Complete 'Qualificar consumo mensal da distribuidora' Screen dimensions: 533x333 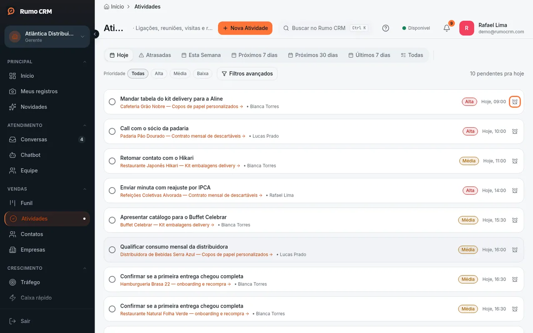(x=112, y=250)
